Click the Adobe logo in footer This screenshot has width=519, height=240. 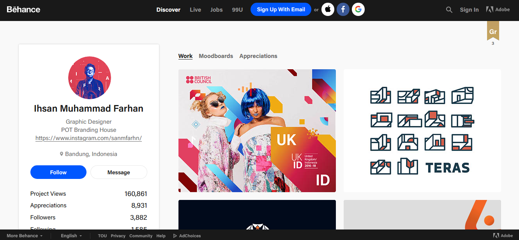[x=503, y=235]
